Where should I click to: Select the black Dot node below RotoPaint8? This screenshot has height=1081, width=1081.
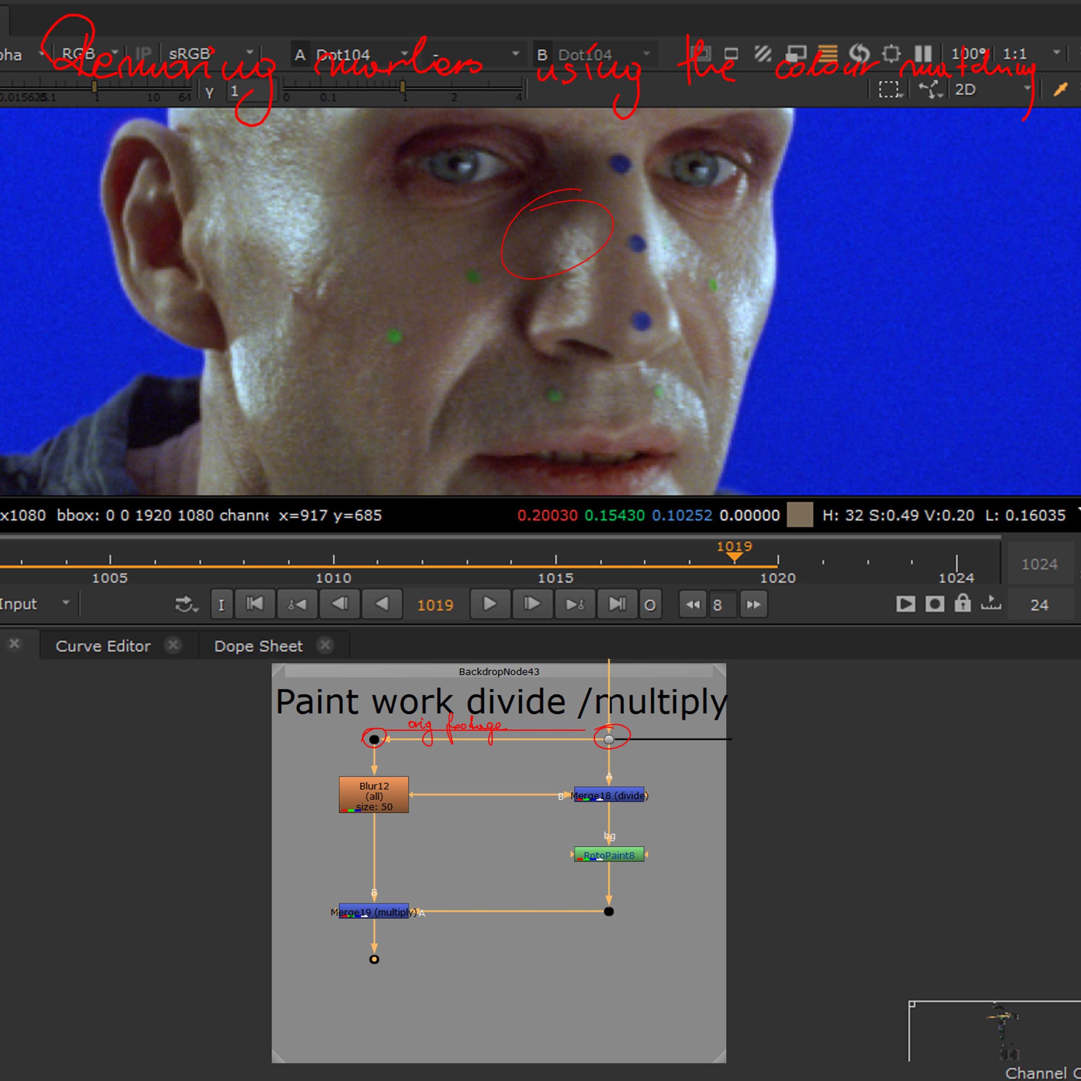609,912
